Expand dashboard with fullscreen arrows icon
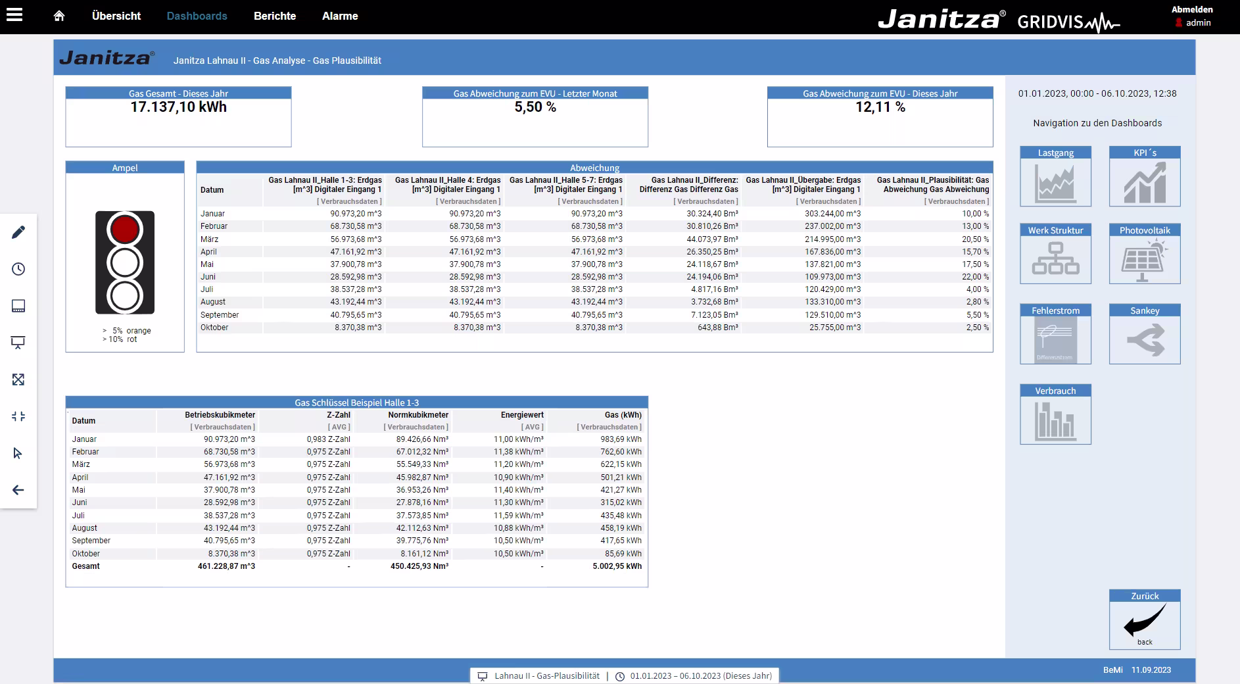The image size is (1240, 684). coord(18,379)
